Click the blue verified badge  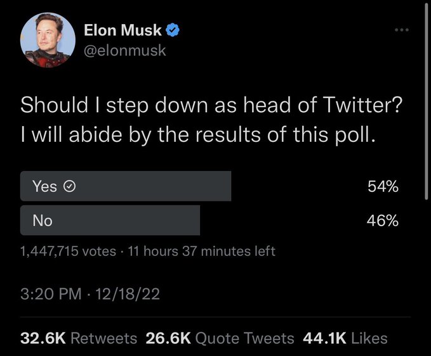[x=172, y=29]
